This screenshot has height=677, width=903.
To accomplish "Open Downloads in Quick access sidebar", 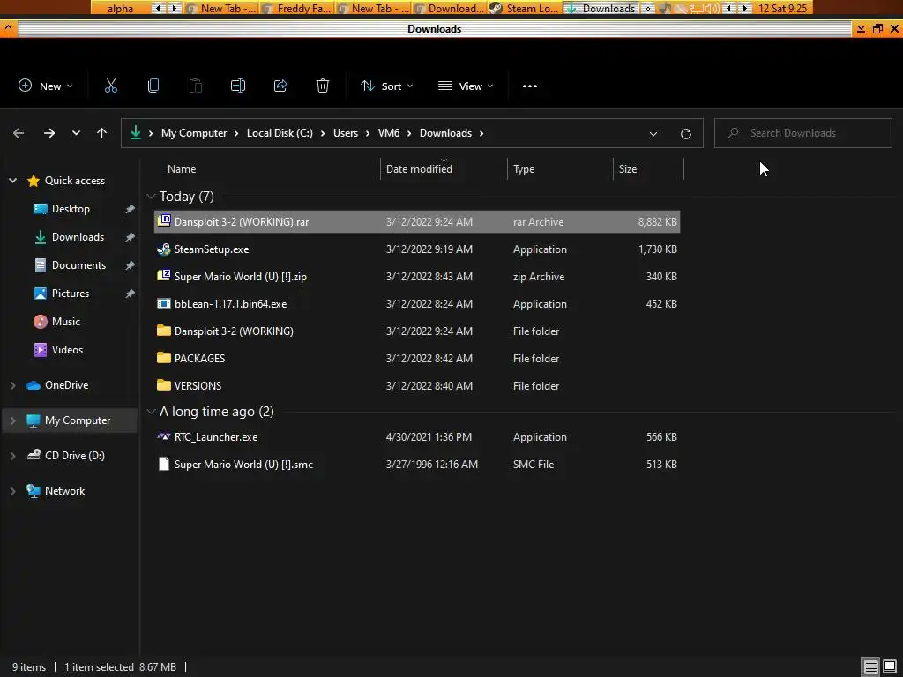I will click(78, 237).
